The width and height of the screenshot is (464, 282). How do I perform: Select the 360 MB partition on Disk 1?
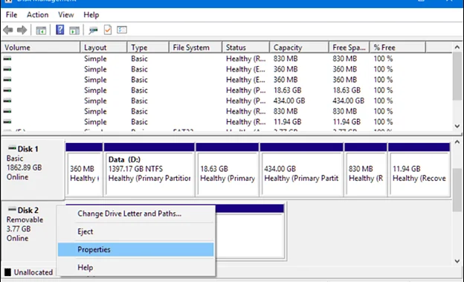tap(84, 170)
